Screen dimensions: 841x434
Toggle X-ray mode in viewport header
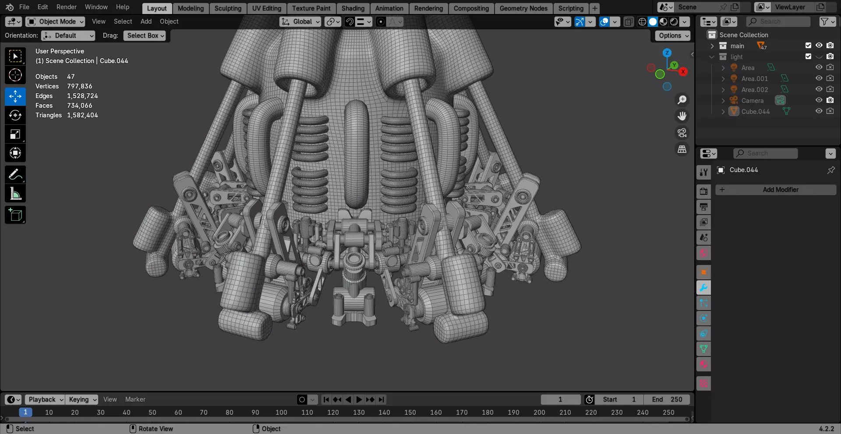pos(629,21)
